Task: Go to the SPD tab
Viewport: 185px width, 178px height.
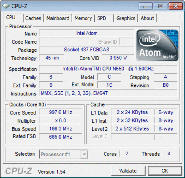Action: (104, 18)
